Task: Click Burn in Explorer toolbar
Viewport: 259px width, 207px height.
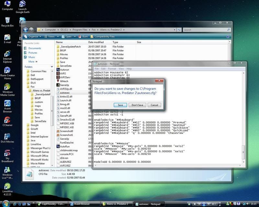Action: pyautogui.click(x=83, y=37)
